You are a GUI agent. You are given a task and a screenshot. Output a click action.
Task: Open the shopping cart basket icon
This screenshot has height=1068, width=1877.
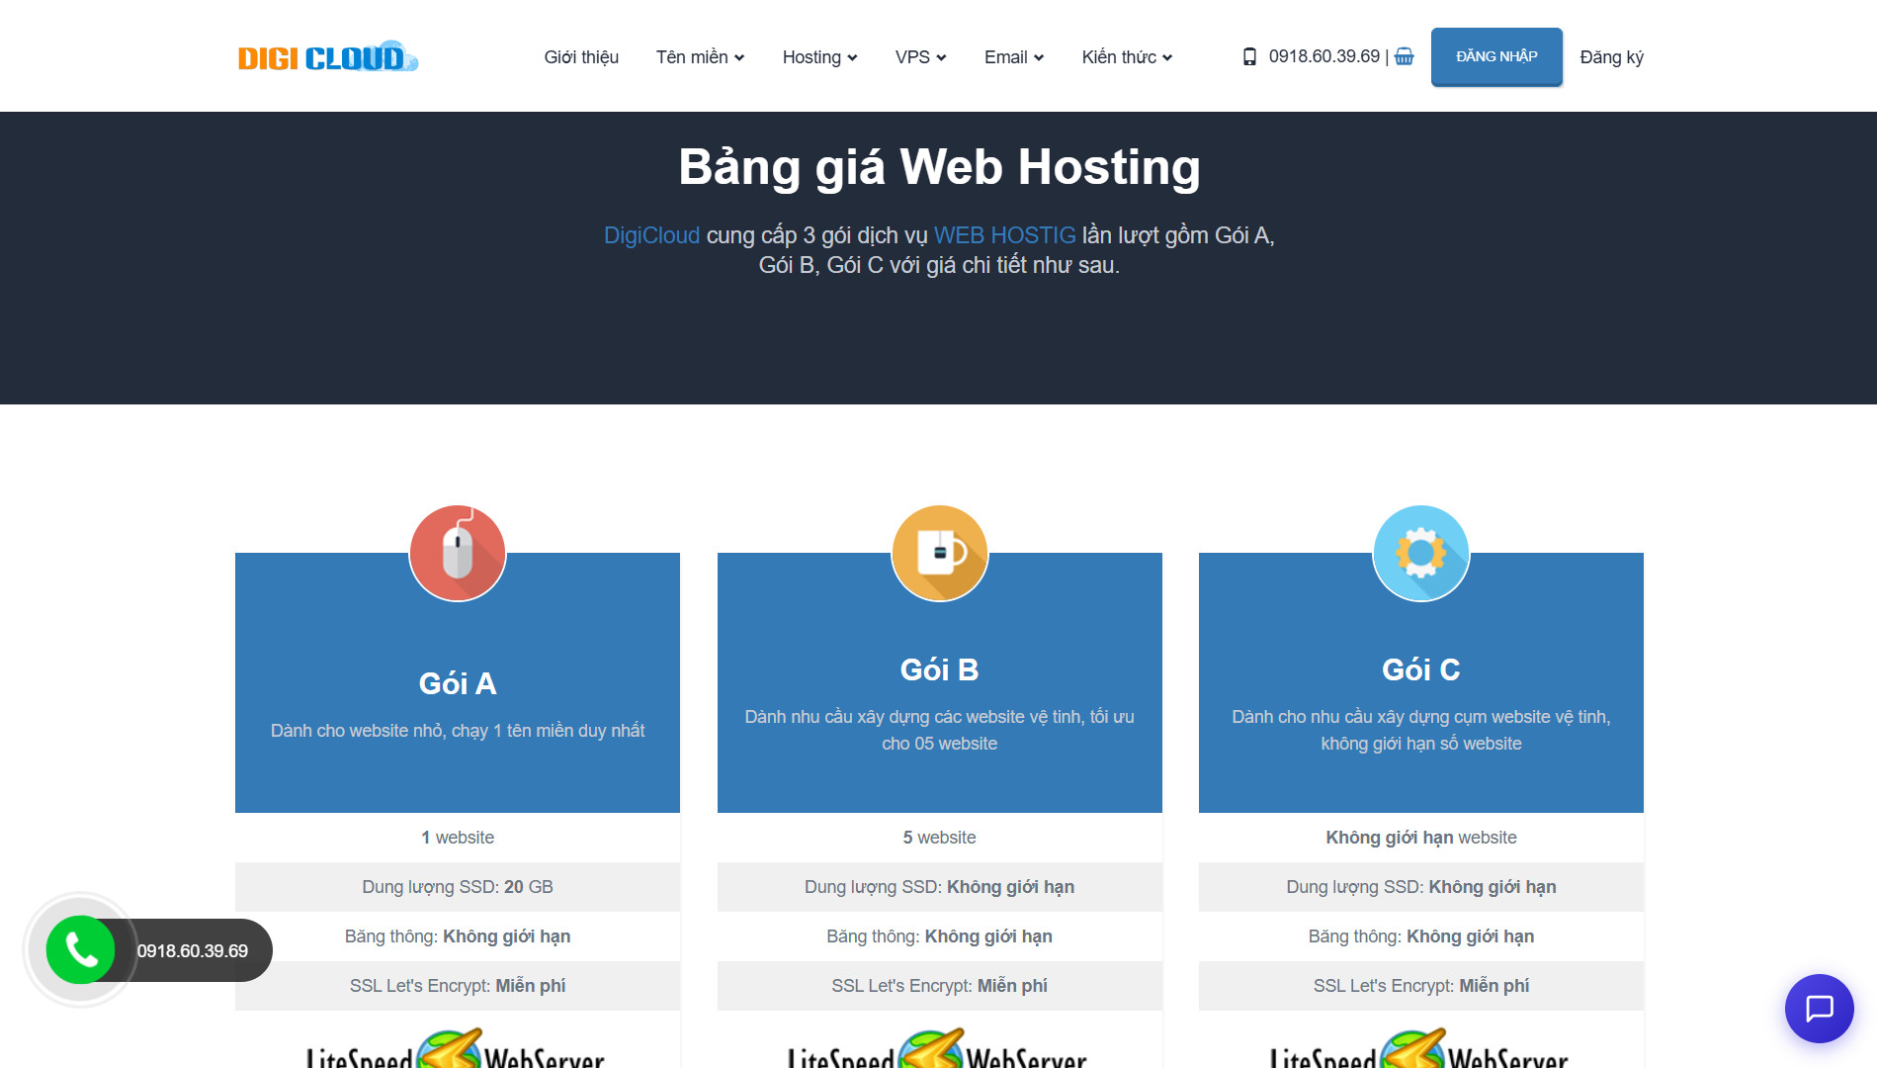[x=1404, y=56]
